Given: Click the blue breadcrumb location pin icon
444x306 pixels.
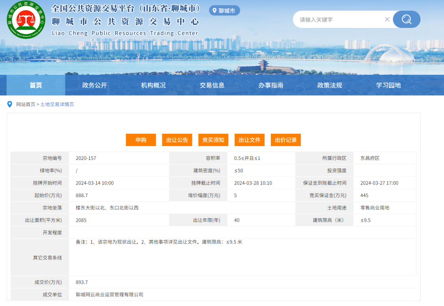Looking at the screenshot, I should tap(9, 104).
